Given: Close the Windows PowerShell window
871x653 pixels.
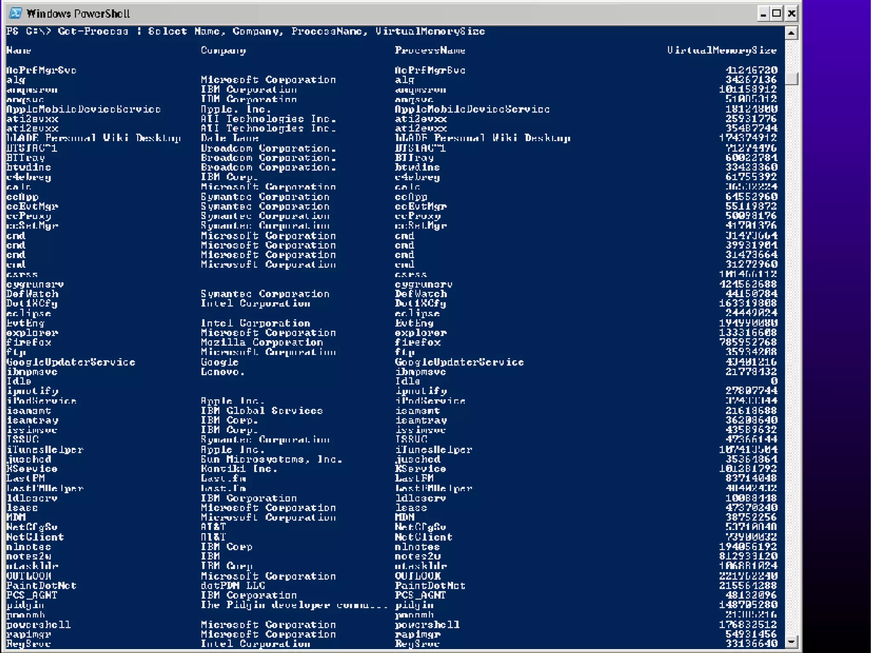Looking at the screenshot, I should [x=791, y=14].
